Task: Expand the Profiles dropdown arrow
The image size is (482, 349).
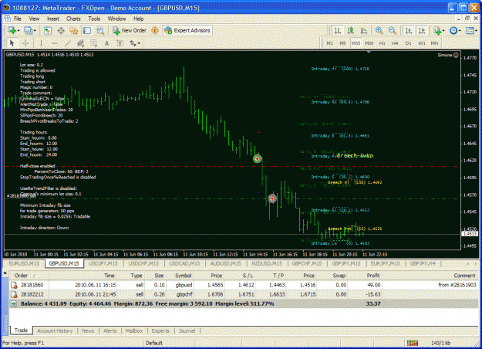Action: [x=35, y=31]
